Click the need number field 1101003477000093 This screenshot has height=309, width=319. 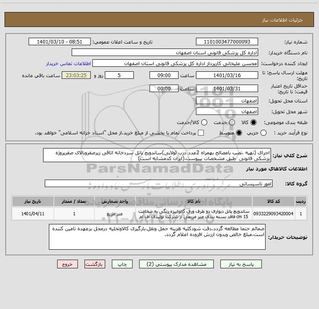coord(227,41)
